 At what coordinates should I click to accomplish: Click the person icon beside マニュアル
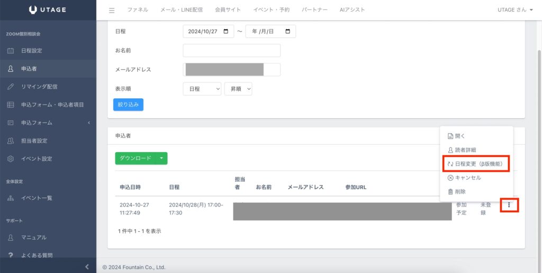(11, 238)
